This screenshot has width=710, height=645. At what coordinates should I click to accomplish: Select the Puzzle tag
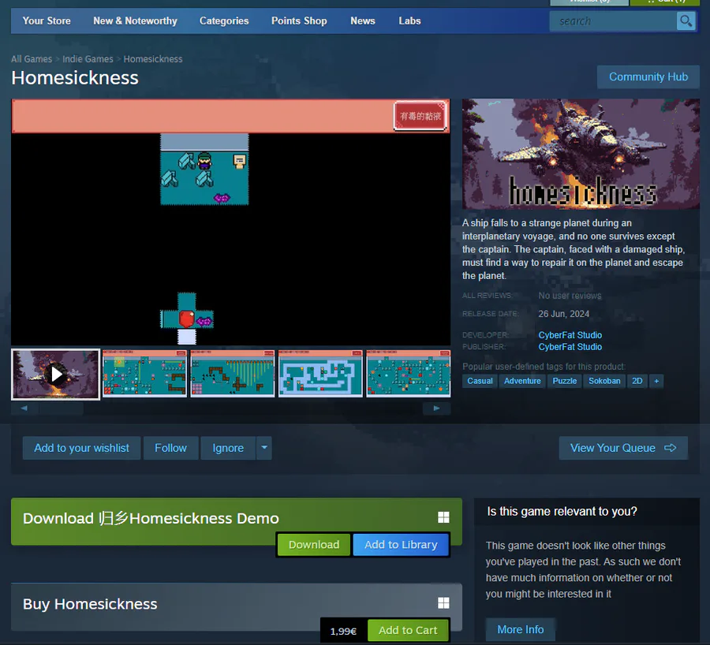565,381
